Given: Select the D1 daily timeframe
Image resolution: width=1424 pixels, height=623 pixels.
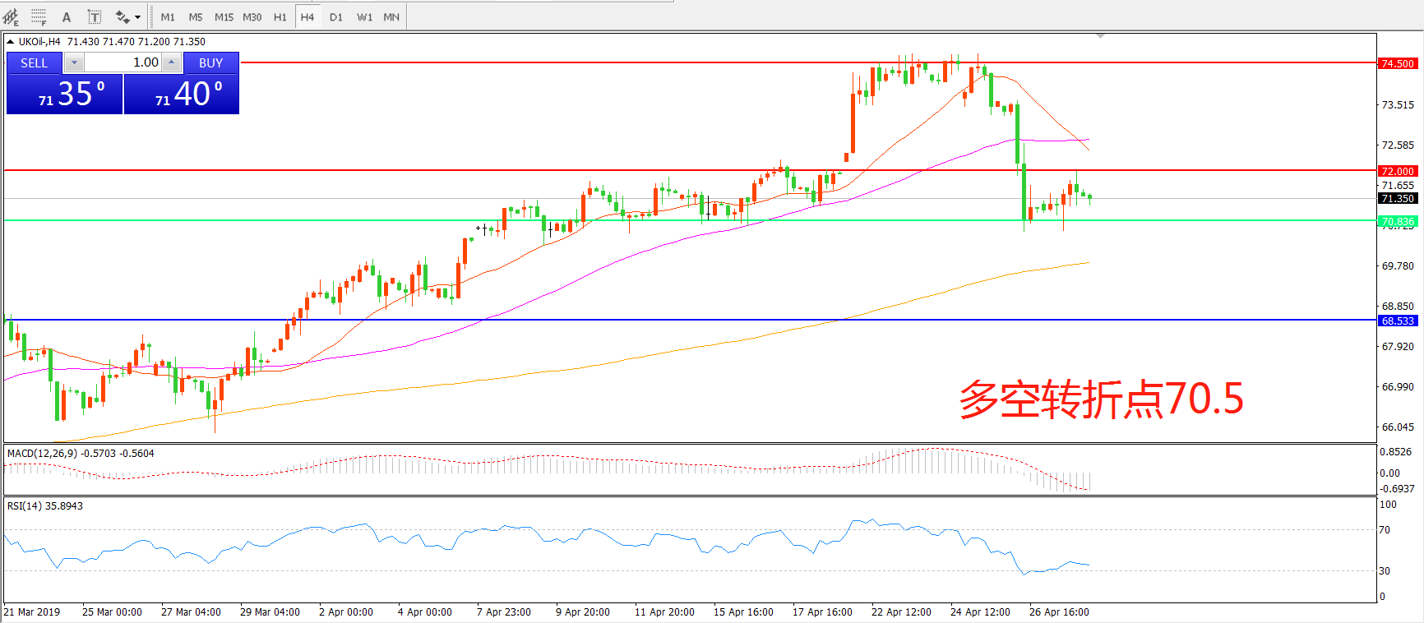Looking at the screenshot, I should click(x=335, y=16).
